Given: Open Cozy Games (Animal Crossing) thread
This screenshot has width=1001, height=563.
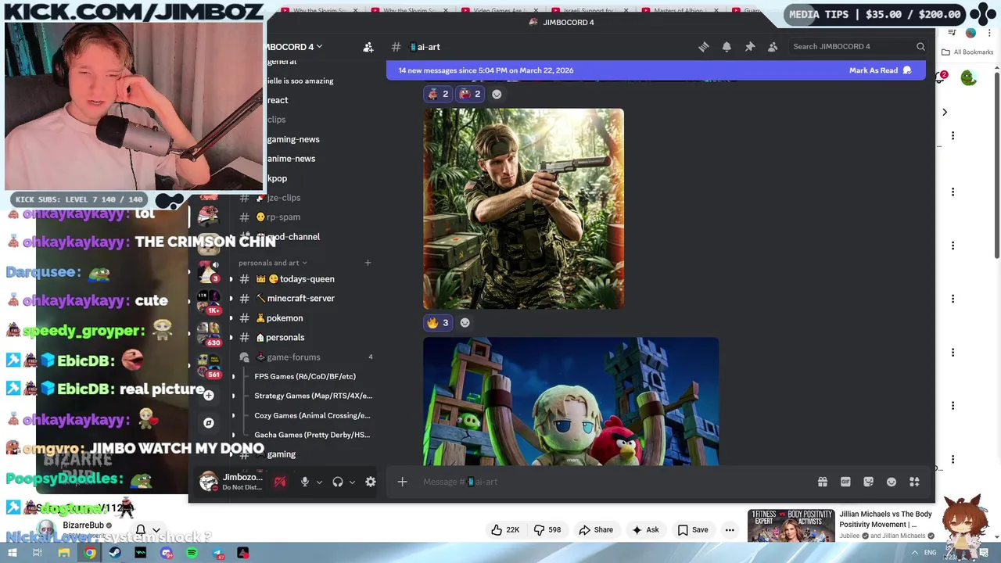Looking at the screenshot, I should click(312, 415).
